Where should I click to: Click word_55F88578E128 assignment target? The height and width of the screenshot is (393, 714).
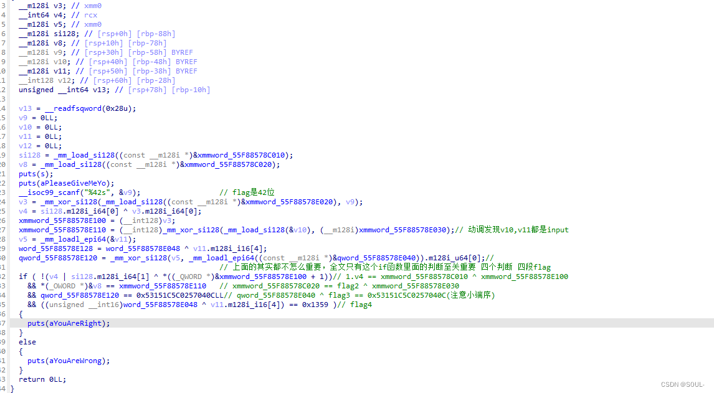coord(55,249)
